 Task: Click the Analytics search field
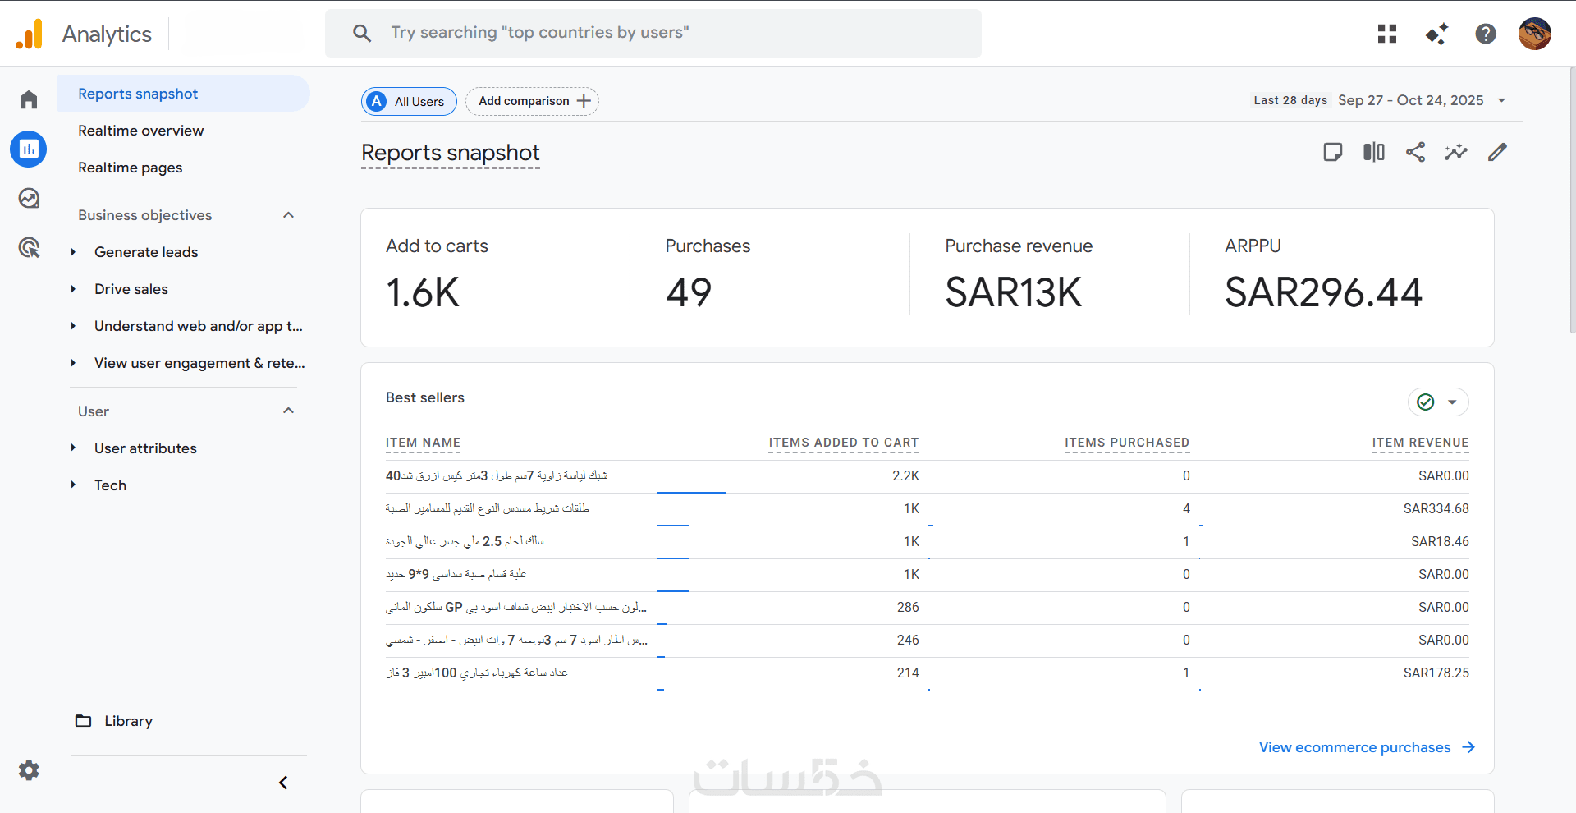[x=653, y=33]
